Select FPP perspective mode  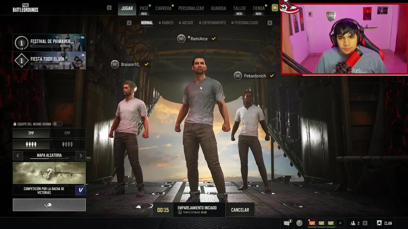click(x=67, y=133)
